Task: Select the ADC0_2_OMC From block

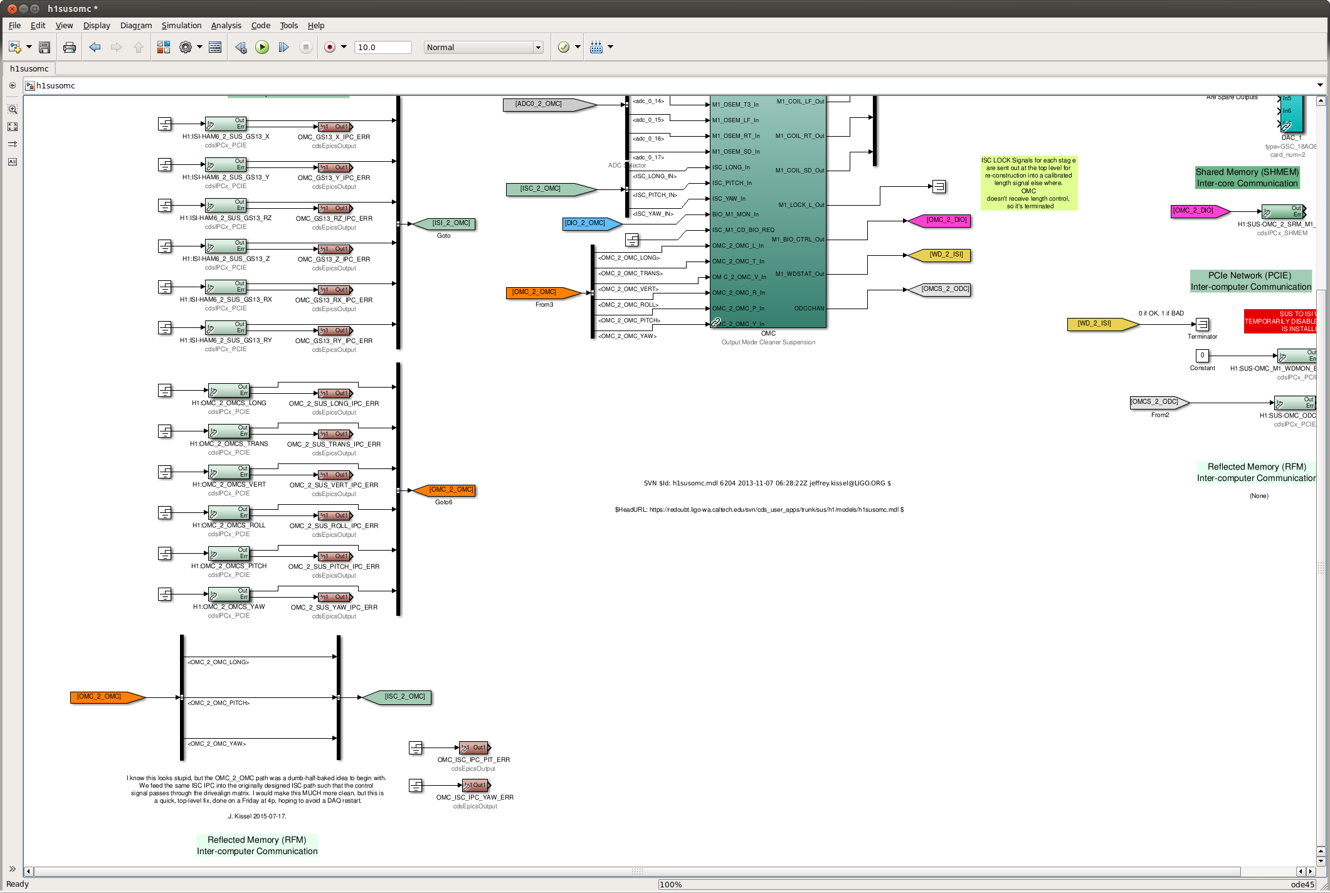Action: [x=550, y=104]
